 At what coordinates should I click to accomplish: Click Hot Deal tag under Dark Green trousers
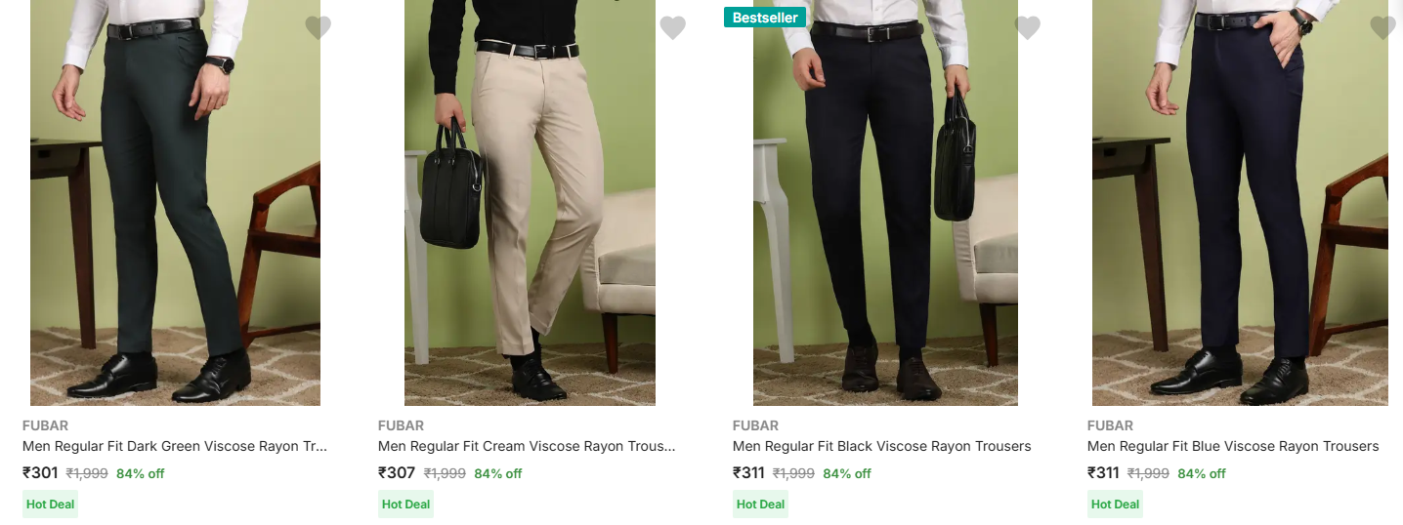(x=50, y=505)
